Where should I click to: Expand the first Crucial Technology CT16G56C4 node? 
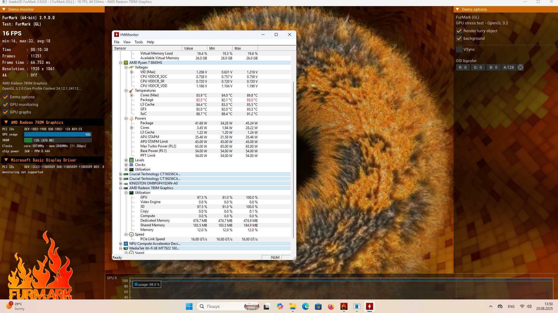click(120, 174)
